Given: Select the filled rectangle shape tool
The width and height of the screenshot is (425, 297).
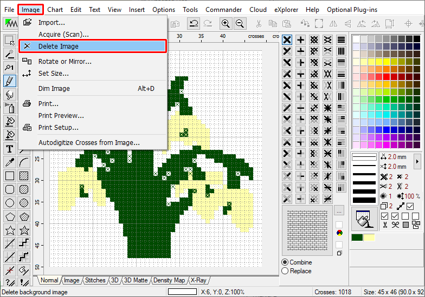Looking at the screenshot, I should [24, 176].
